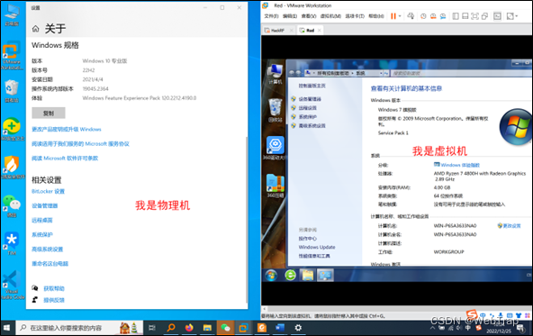The width and height of the screenshot is (533, 336).
Task: Select the Red virtual machine tab
Action: [x=310, y=31]
